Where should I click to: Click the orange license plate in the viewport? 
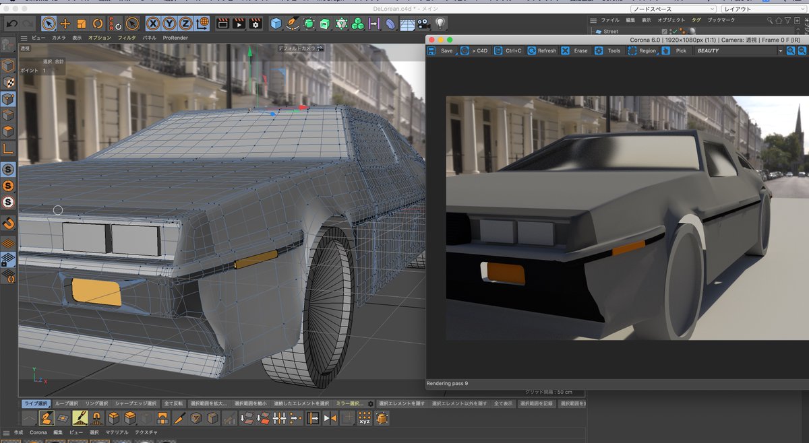tap(96, 291)
